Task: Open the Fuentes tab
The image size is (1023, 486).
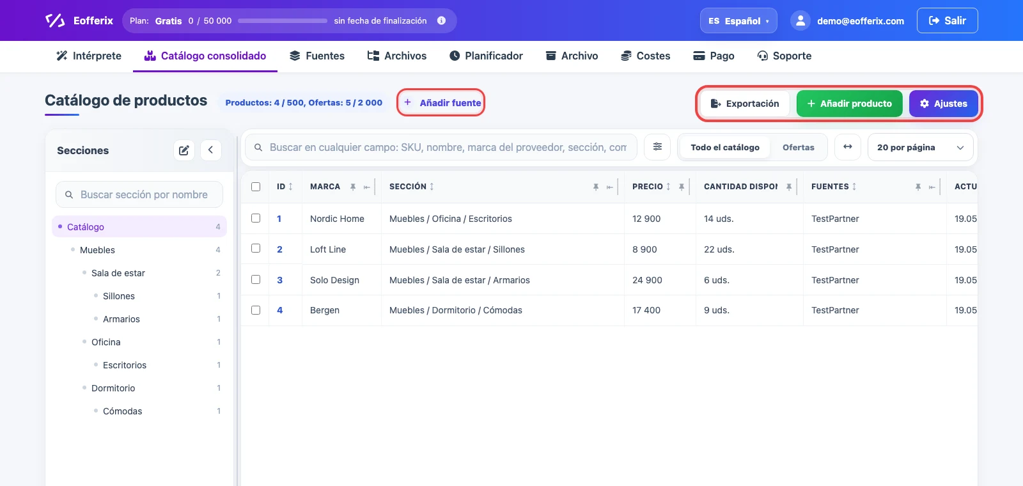Action: coord(317,56)
